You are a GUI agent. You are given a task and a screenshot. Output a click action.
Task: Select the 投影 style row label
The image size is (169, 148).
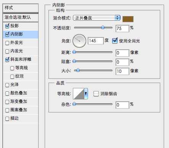14,26
